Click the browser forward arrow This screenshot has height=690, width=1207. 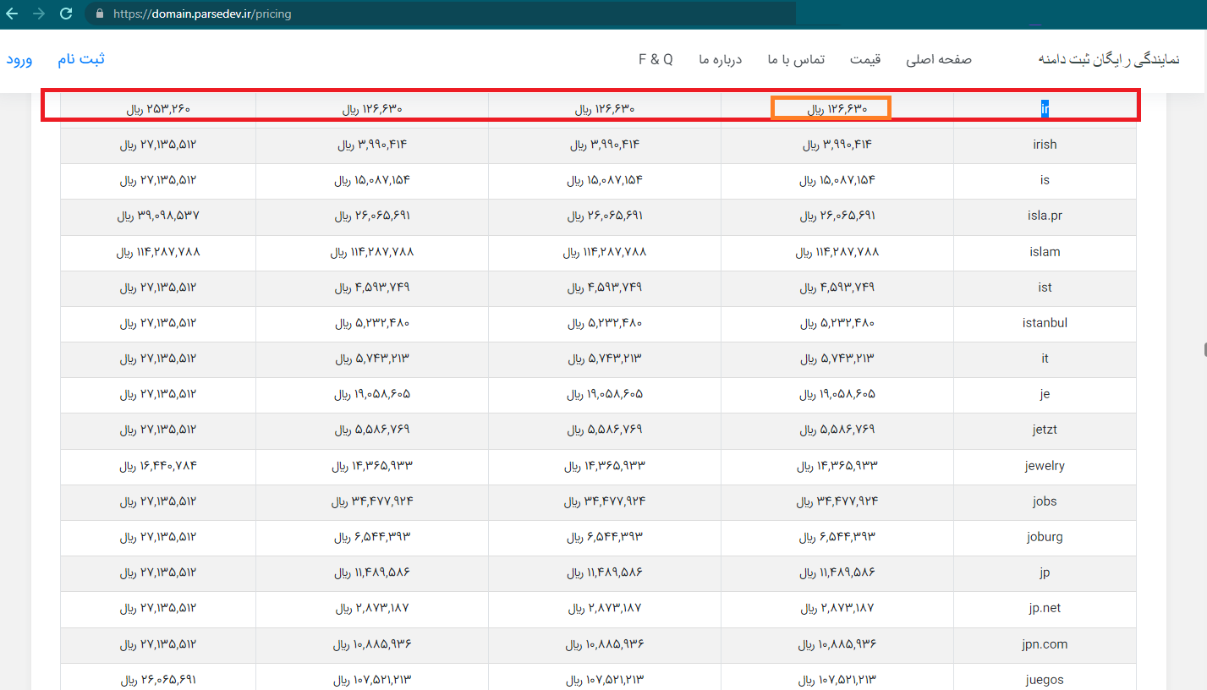pyautogui.click(x=39, y=14)
